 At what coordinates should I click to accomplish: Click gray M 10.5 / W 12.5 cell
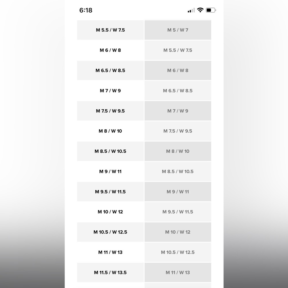178,252
